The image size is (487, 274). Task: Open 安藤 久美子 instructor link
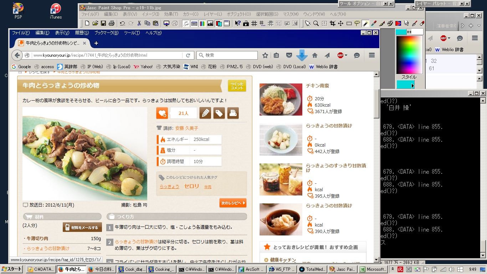click(186, 128)
